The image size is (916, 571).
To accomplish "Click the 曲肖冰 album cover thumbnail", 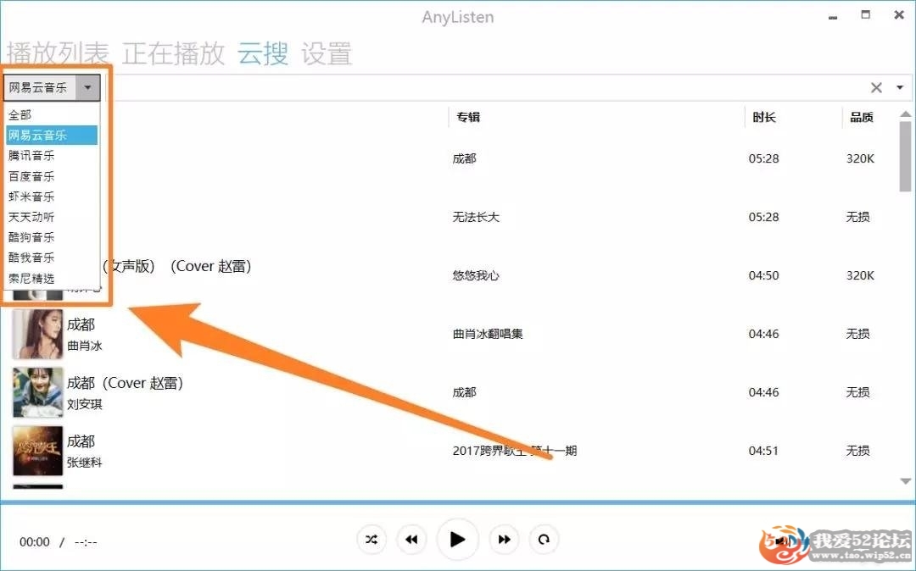I will [37, 334].
